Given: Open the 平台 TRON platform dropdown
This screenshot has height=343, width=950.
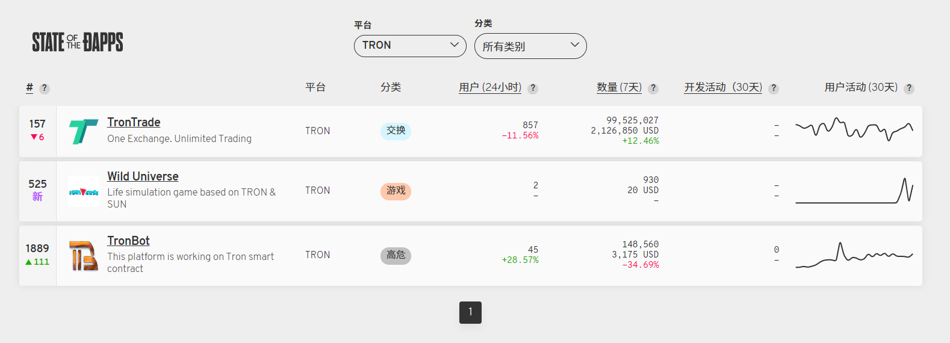Looking at the screenshot, I should 410,46.
